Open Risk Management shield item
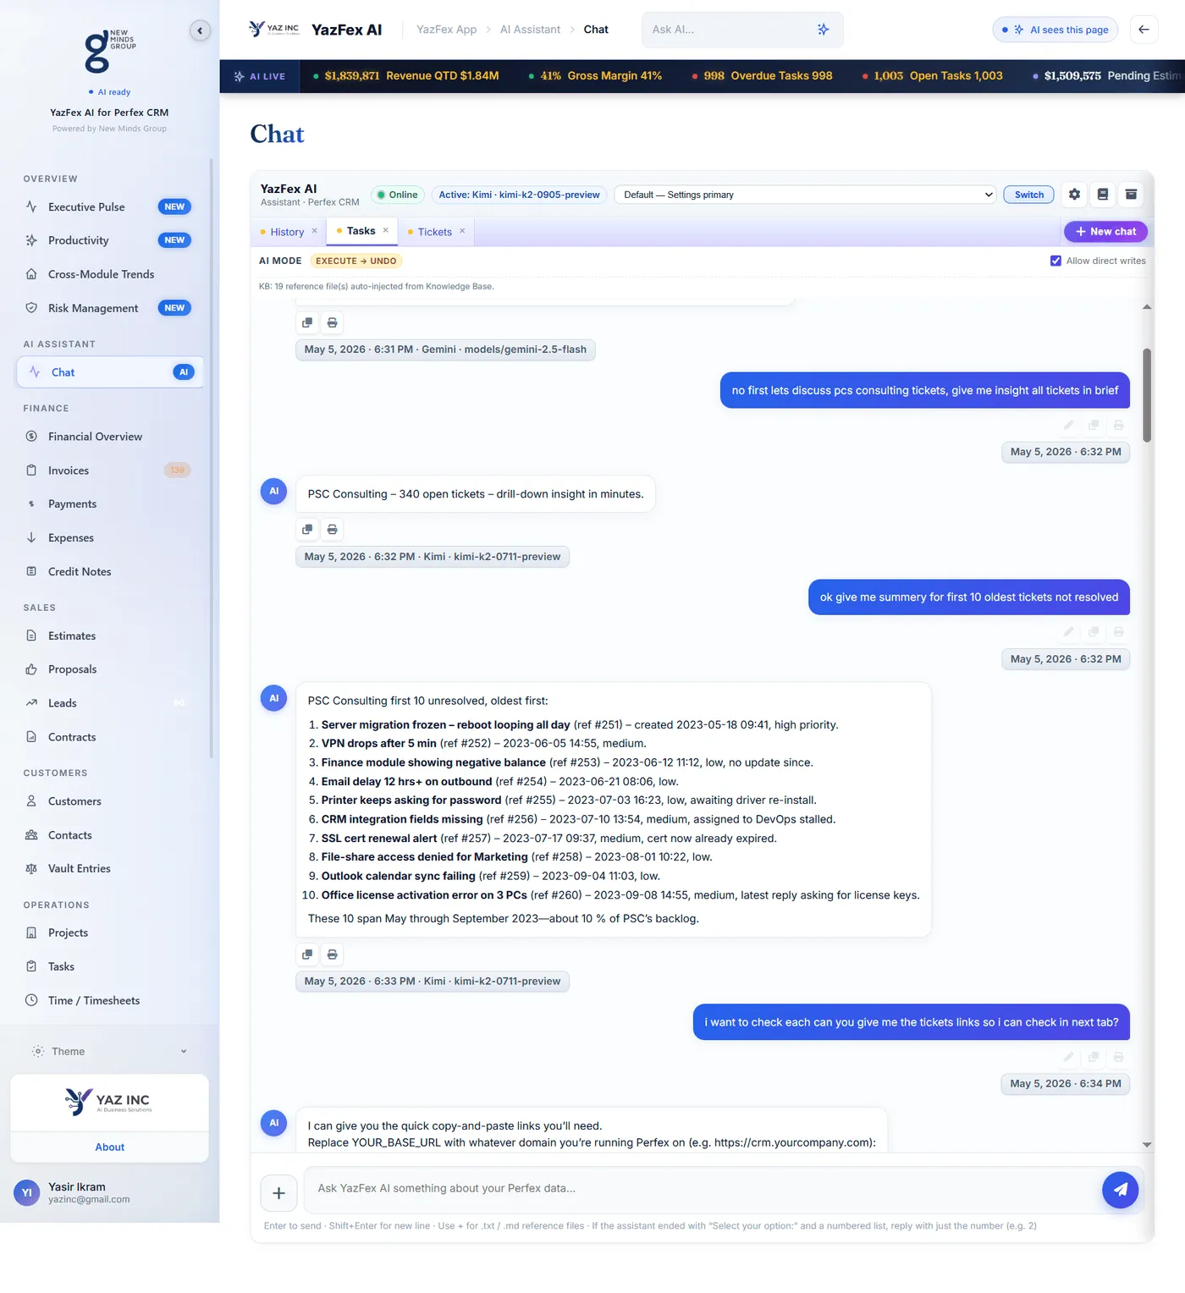The image size is (1185, 1293). pos(110,308)
